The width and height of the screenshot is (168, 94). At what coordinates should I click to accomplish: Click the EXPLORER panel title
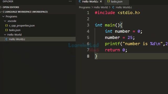click(8, 2)
